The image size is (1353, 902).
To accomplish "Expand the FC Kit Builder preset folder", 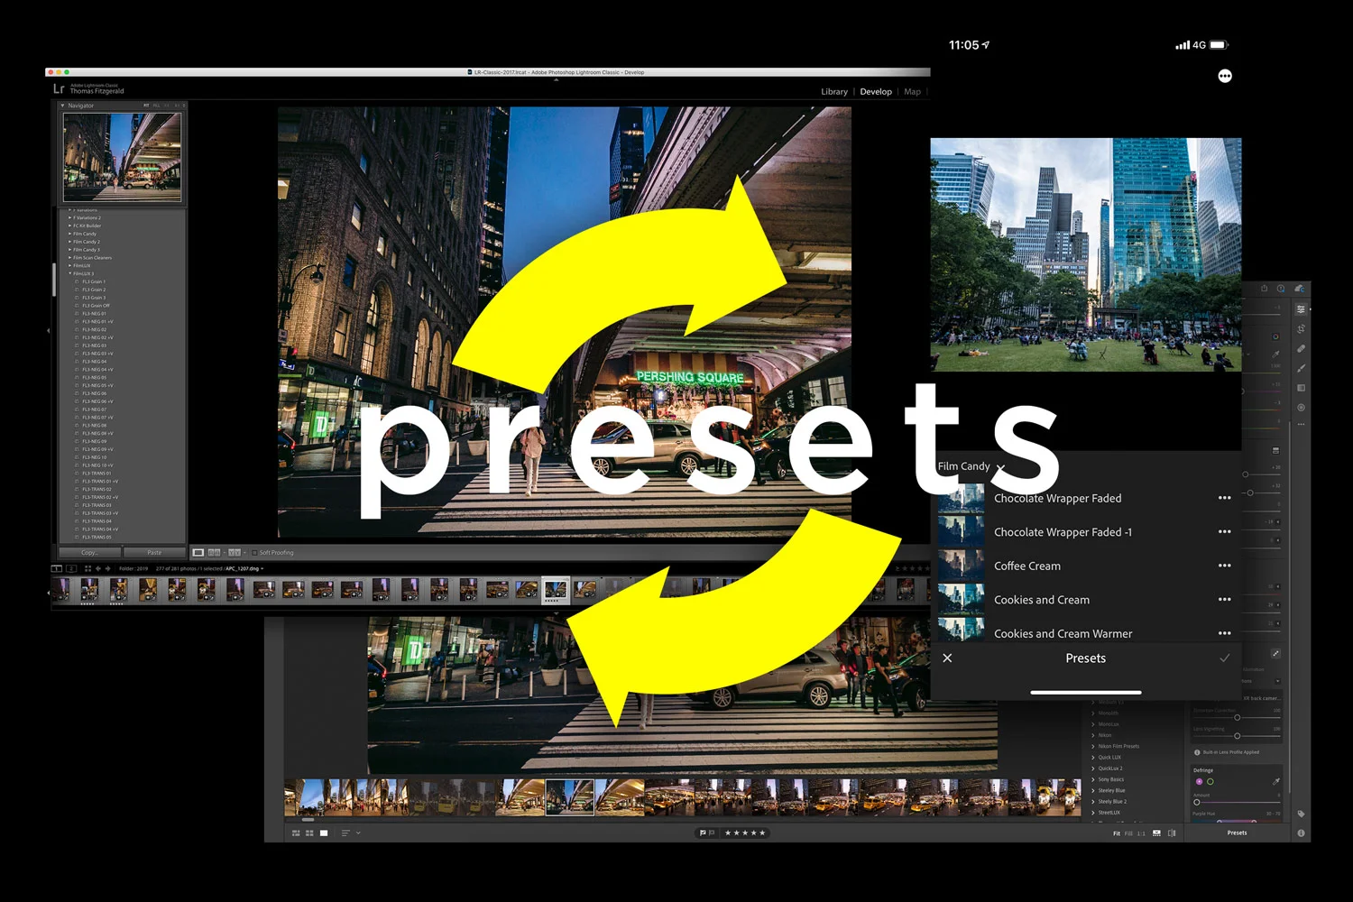I will (69, 225).
